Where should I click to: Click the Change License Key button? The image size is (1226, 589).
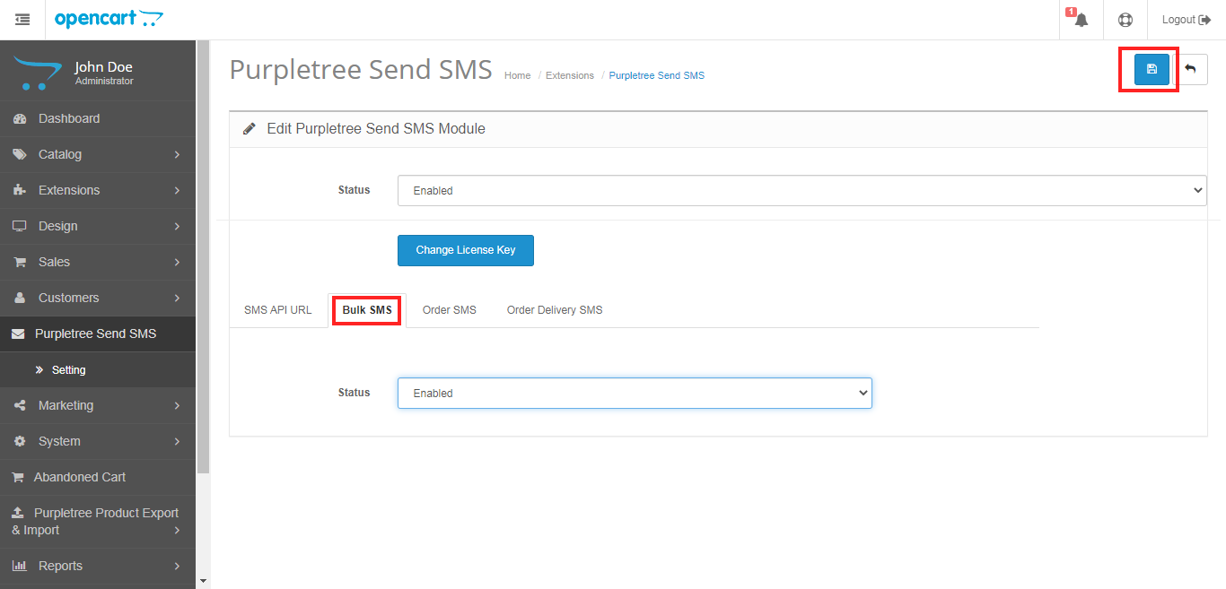click(x=466, y=250)
